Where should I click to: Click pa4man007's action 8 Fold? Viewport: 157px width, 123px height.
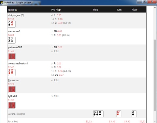tap(55, 51)
